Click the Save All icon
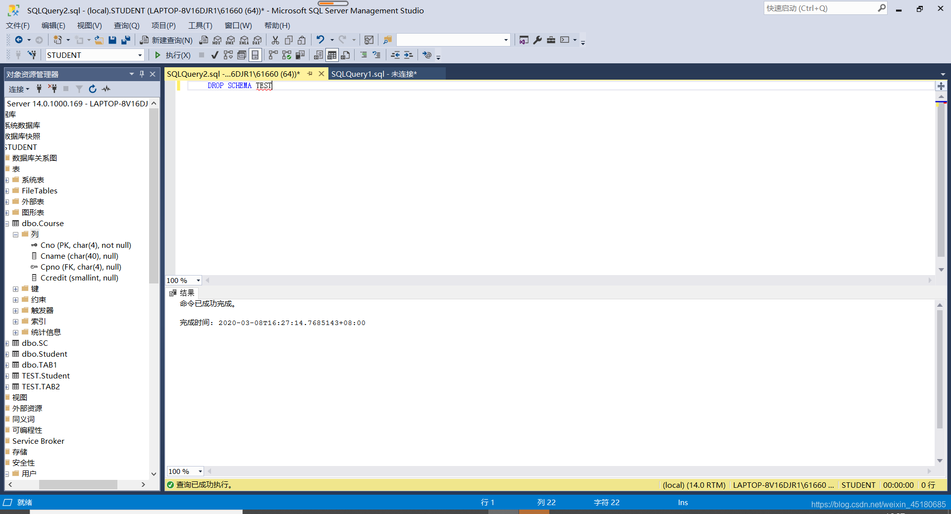The width and height of the screenshot is (951, 514). [126, 40]
